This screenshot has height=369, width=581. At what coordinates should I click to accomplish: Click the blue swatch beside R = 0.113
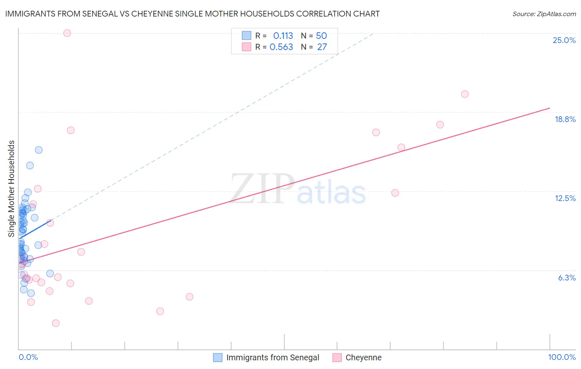247,36
